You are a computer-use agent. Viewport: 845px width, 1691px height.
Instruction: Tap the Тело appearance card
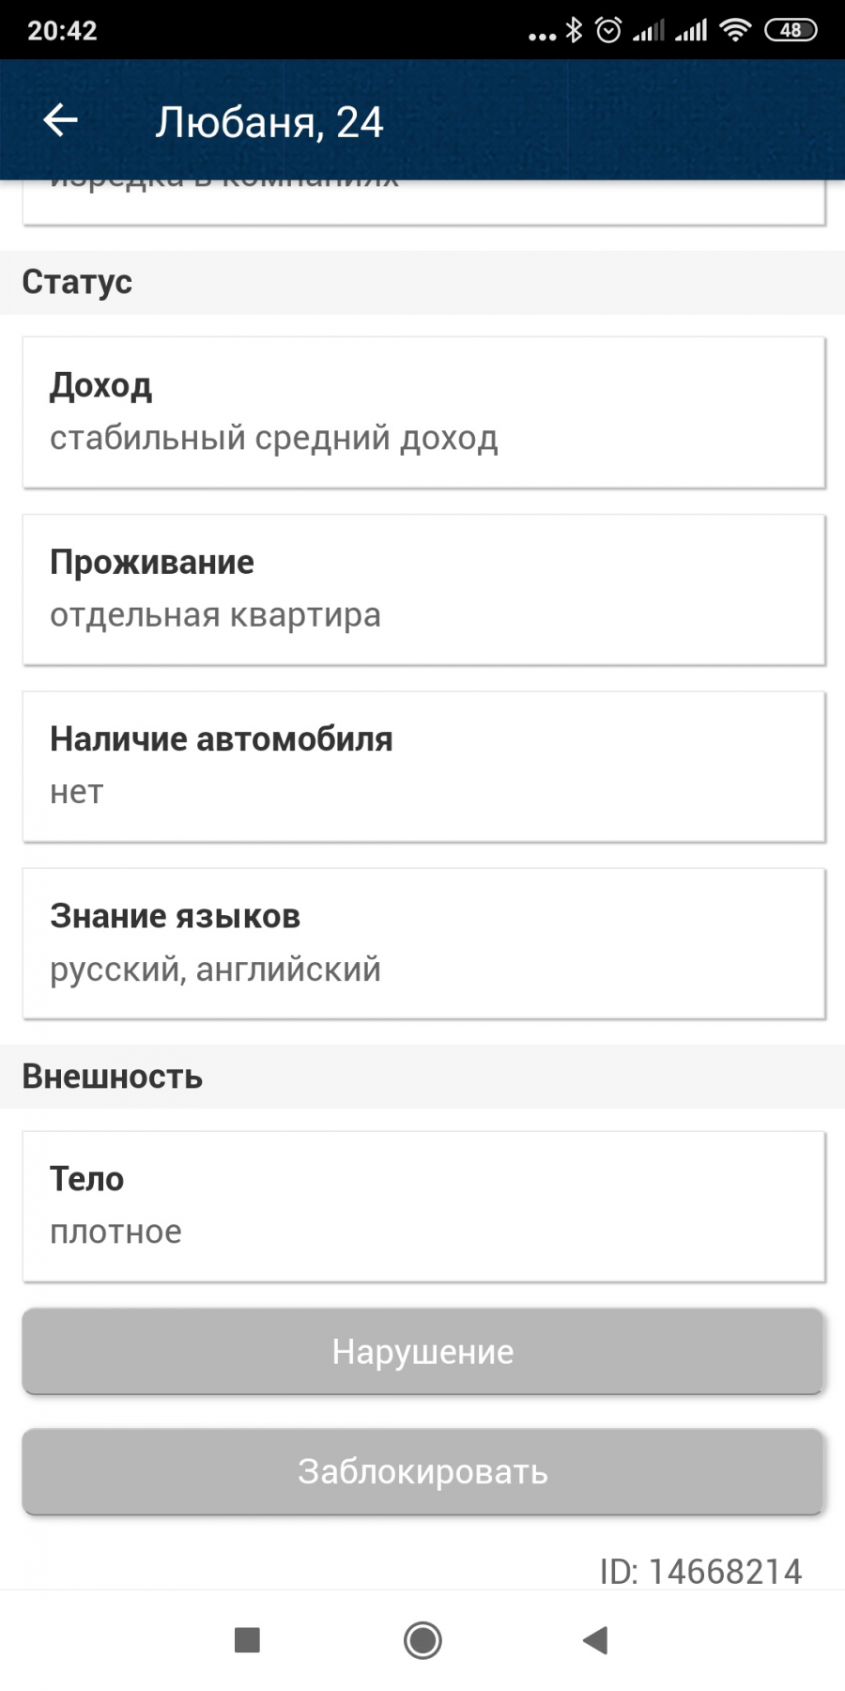tap(423, 1206)
